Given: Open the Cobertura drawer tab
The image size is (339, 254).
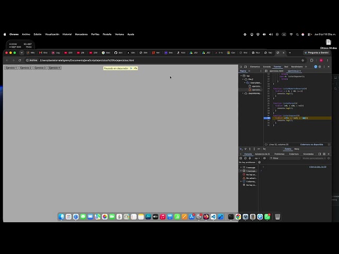Looking at the screenshot, I should pyautogui.click(x=293, y=154).
